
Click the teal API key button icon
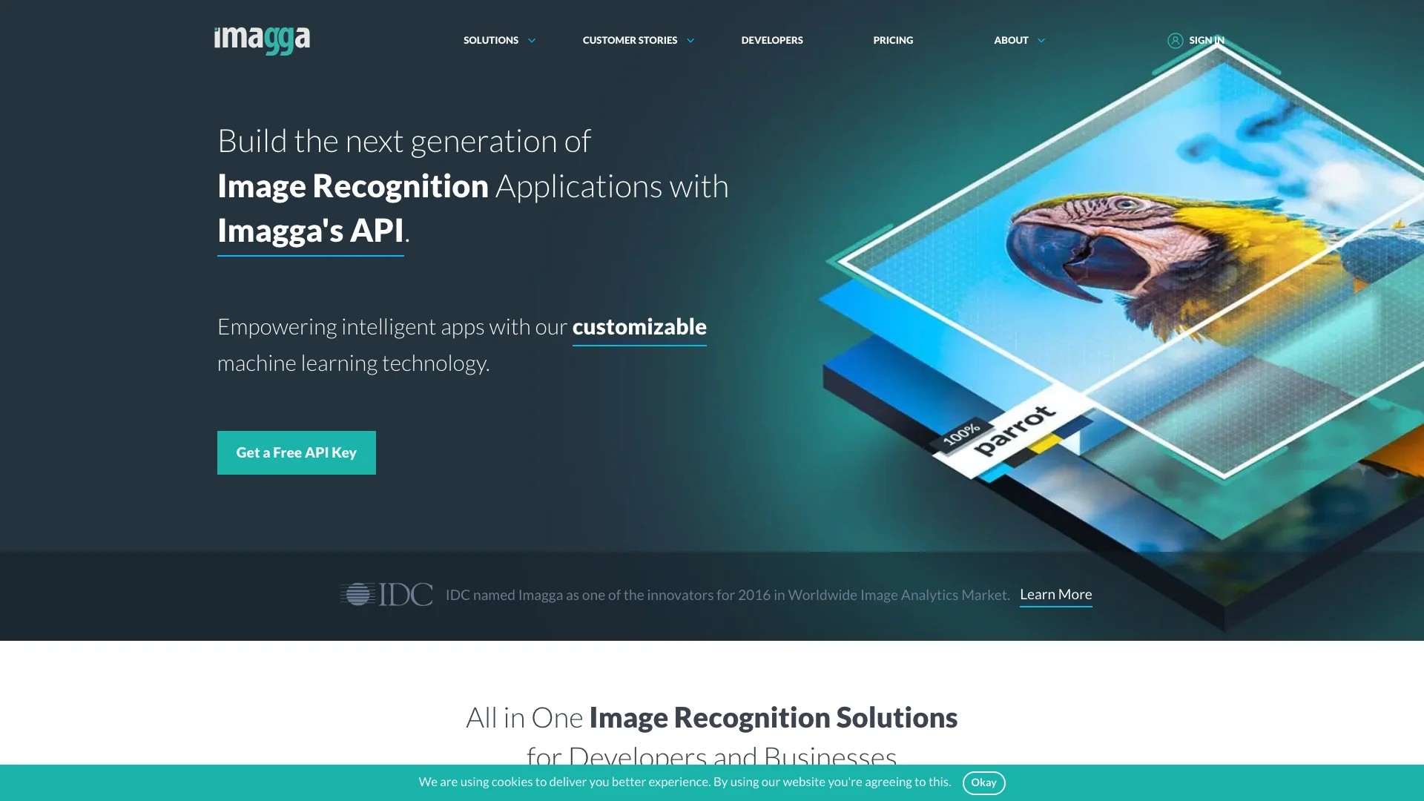click(x=297, y=452)
